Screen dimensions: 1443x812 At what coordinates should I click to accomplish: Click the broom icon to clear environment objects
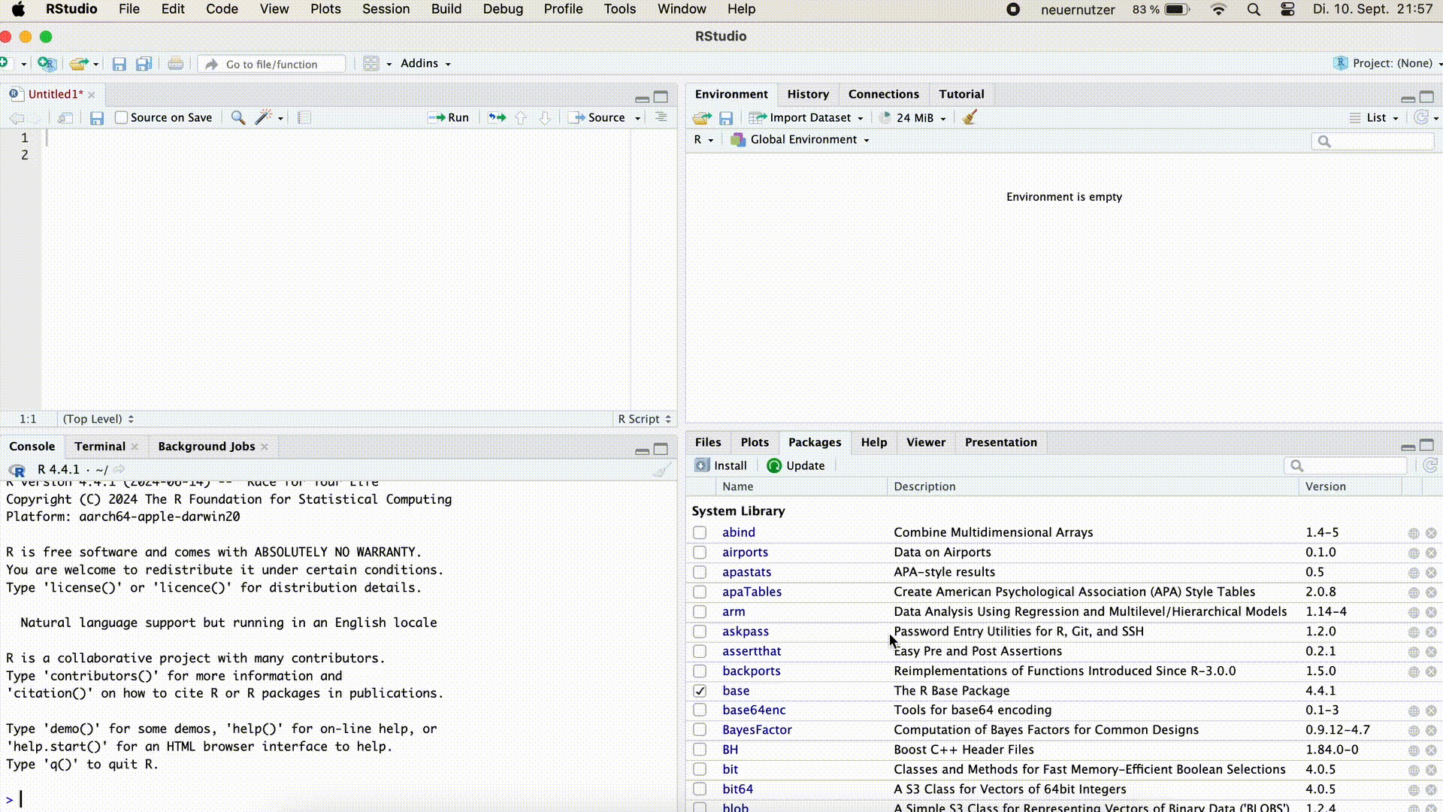pos(970,117)
